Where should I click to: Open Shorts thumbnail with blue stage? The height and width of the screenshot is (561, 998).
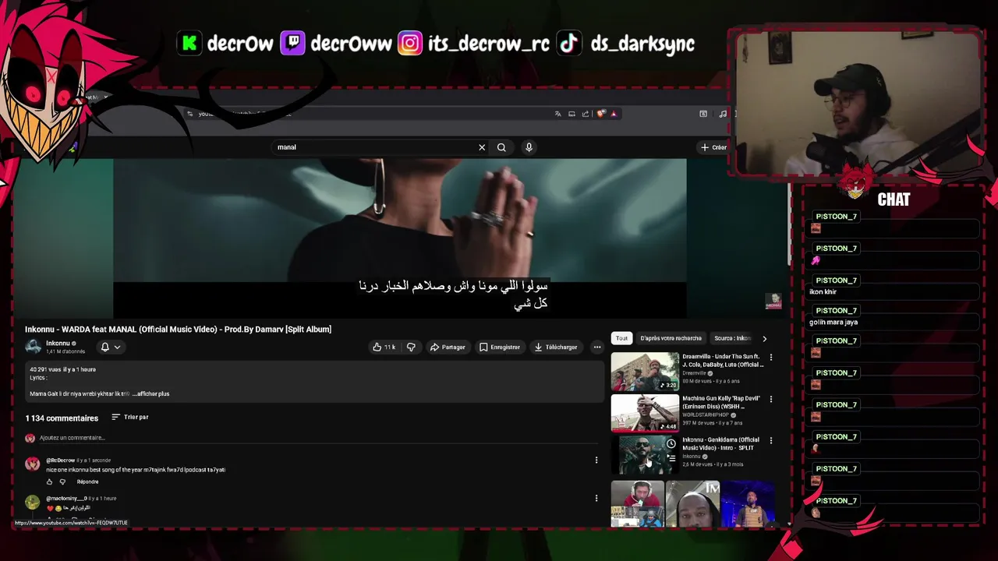[x=748, y=504]
